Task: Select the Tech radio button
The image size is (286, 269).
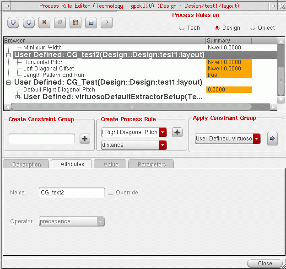Action: pos(182,28)
